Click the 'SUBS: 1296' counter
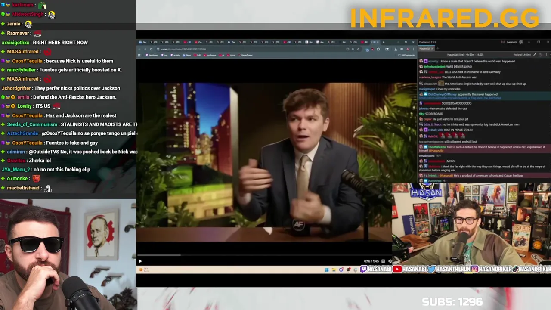Image resolution: width=551 pixels, height=310 pixels. click(x=452, y=302)
